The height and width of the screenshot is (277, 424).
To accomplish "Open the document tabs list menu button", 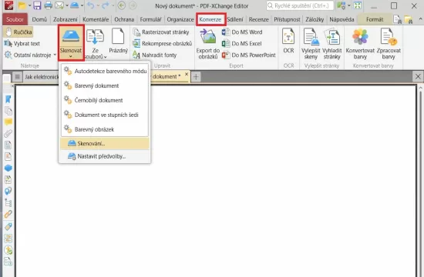I will click(17, 77).
